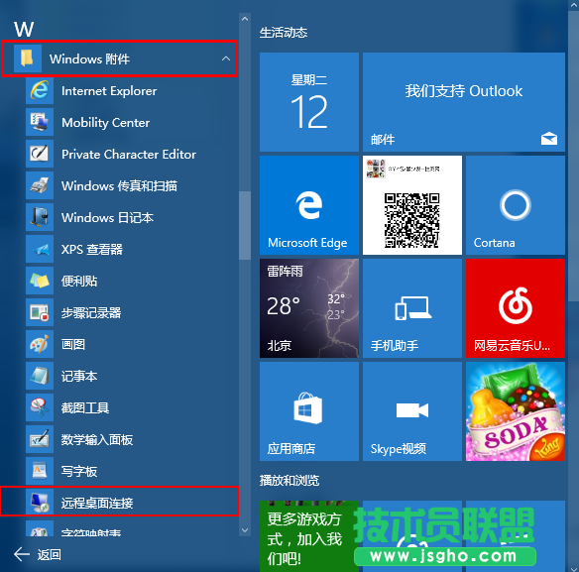The width and height of the screenshot is (579, 572).
Task: Open the 邮件 mail tile
Action: pyautogui.click(x=464, y=102)
